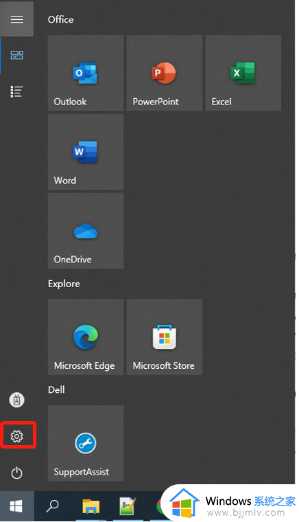Open Dell SupportAssist tile
This screenshot has height=522, width=299.
pos(86,443)
